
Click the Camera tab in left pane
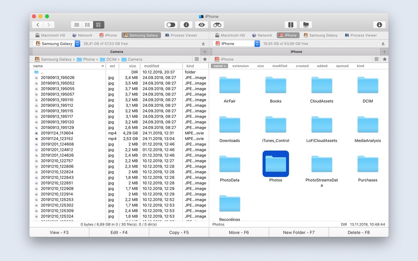[x=117, y=52]
